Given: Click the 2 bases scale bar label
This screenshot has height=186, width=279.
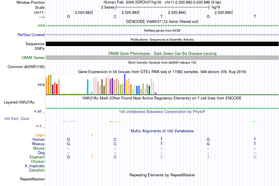Looking at the screenshot, I should pos(108,7).
